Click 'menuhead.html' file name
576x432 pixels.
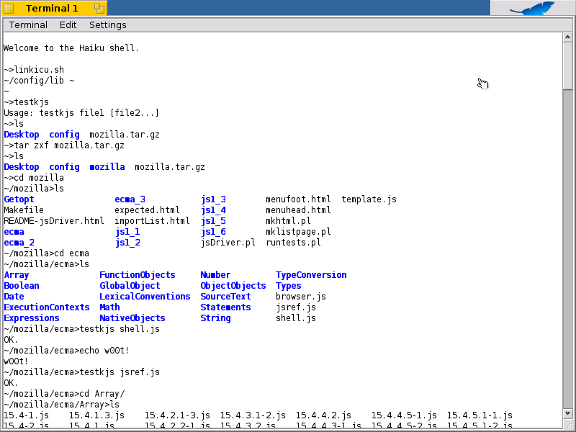click(x=298, y=210)
